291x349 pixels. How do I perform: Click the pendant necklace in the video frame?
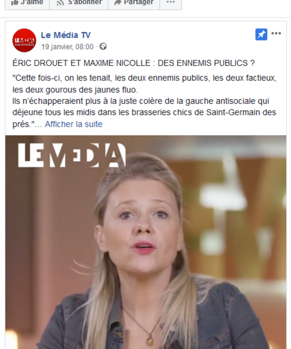coord(150,340)
